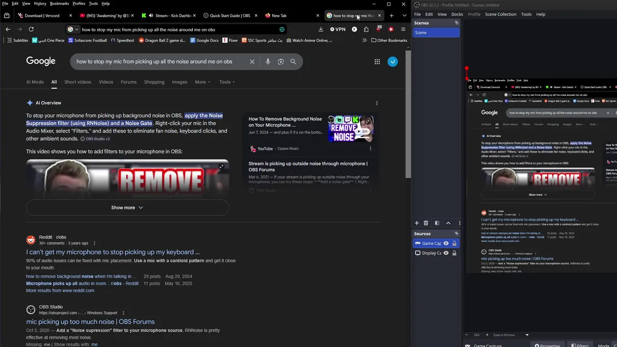The height and width of the screenshot is (347, 617).
Task: Toggle visibility of Game Capture source
Action: click(446, 243)
